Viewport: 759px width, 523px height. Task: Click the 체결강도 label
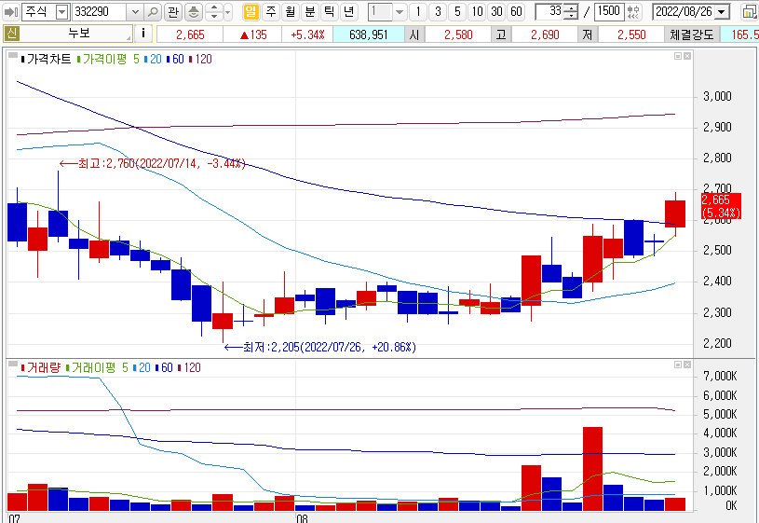point(692,34)
